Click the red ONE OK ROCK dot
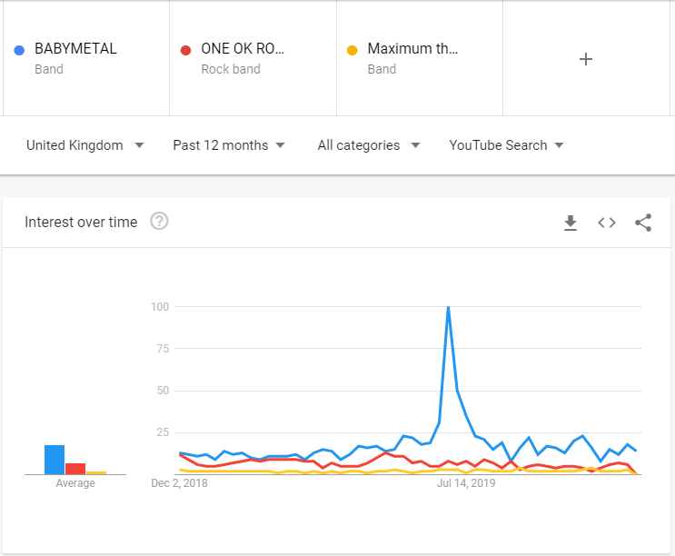Viewport: 675px width, 556px height. pyautogui.click(x=185, y=50)
